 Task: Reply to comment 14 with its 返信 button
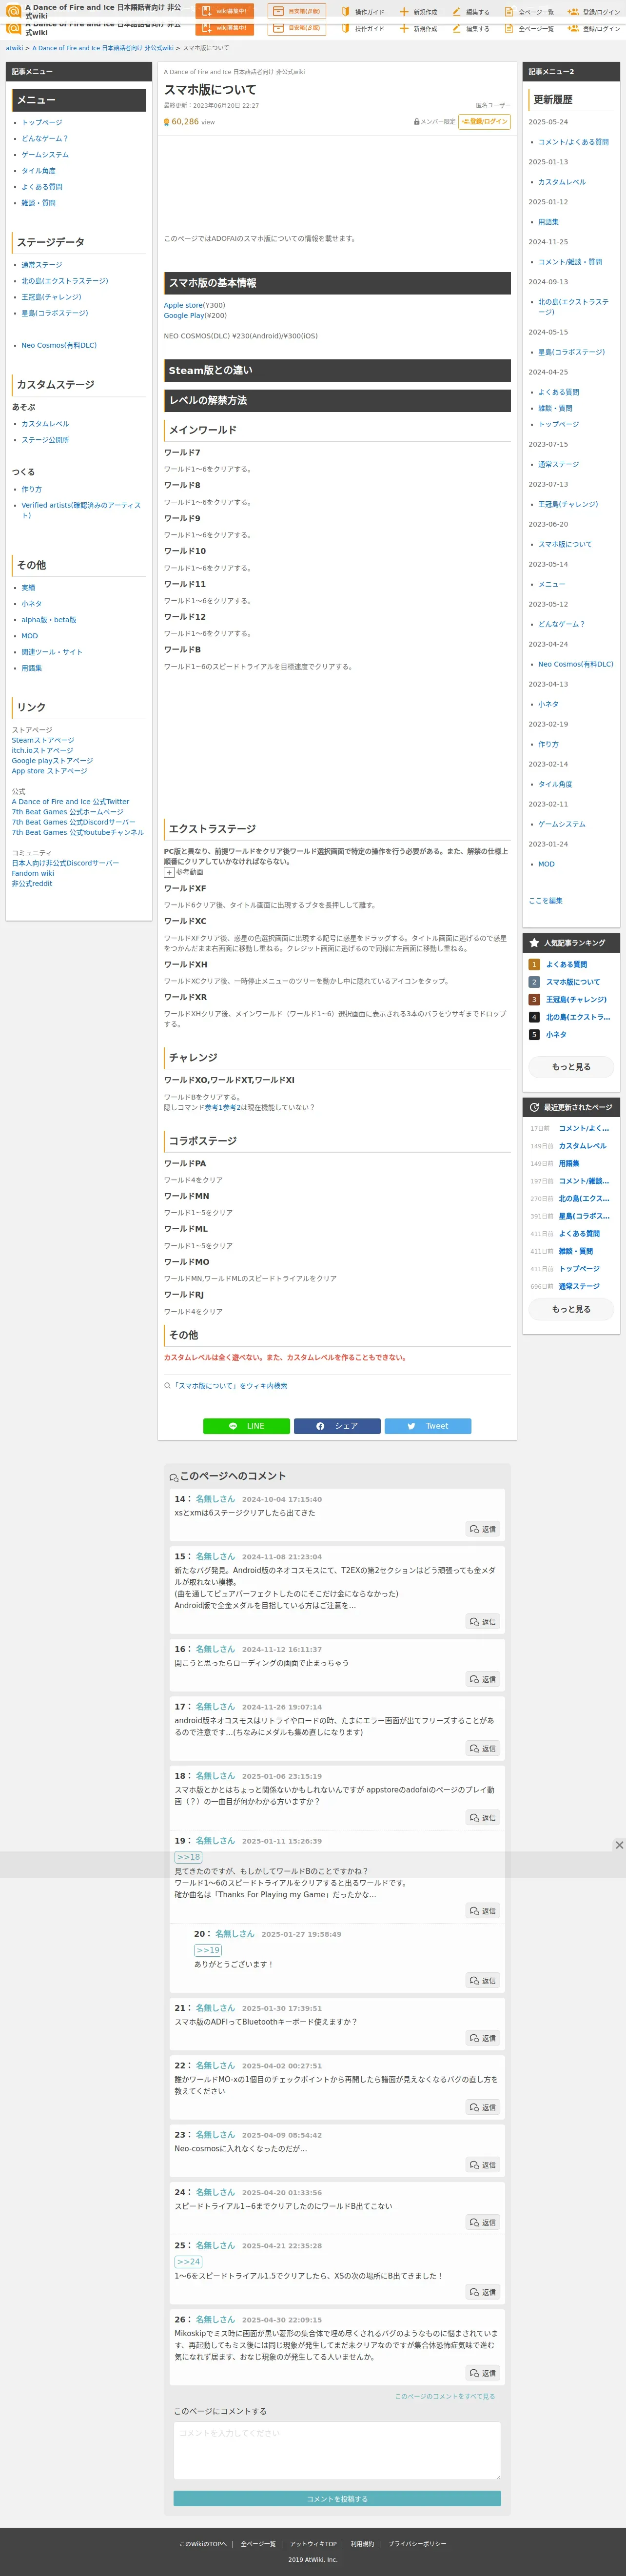coord(482,1529)
